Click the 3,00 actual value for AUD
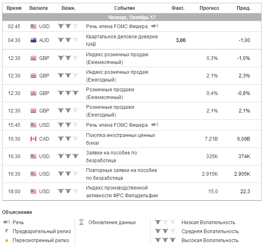The image size is (264, 249). point(180,40)
